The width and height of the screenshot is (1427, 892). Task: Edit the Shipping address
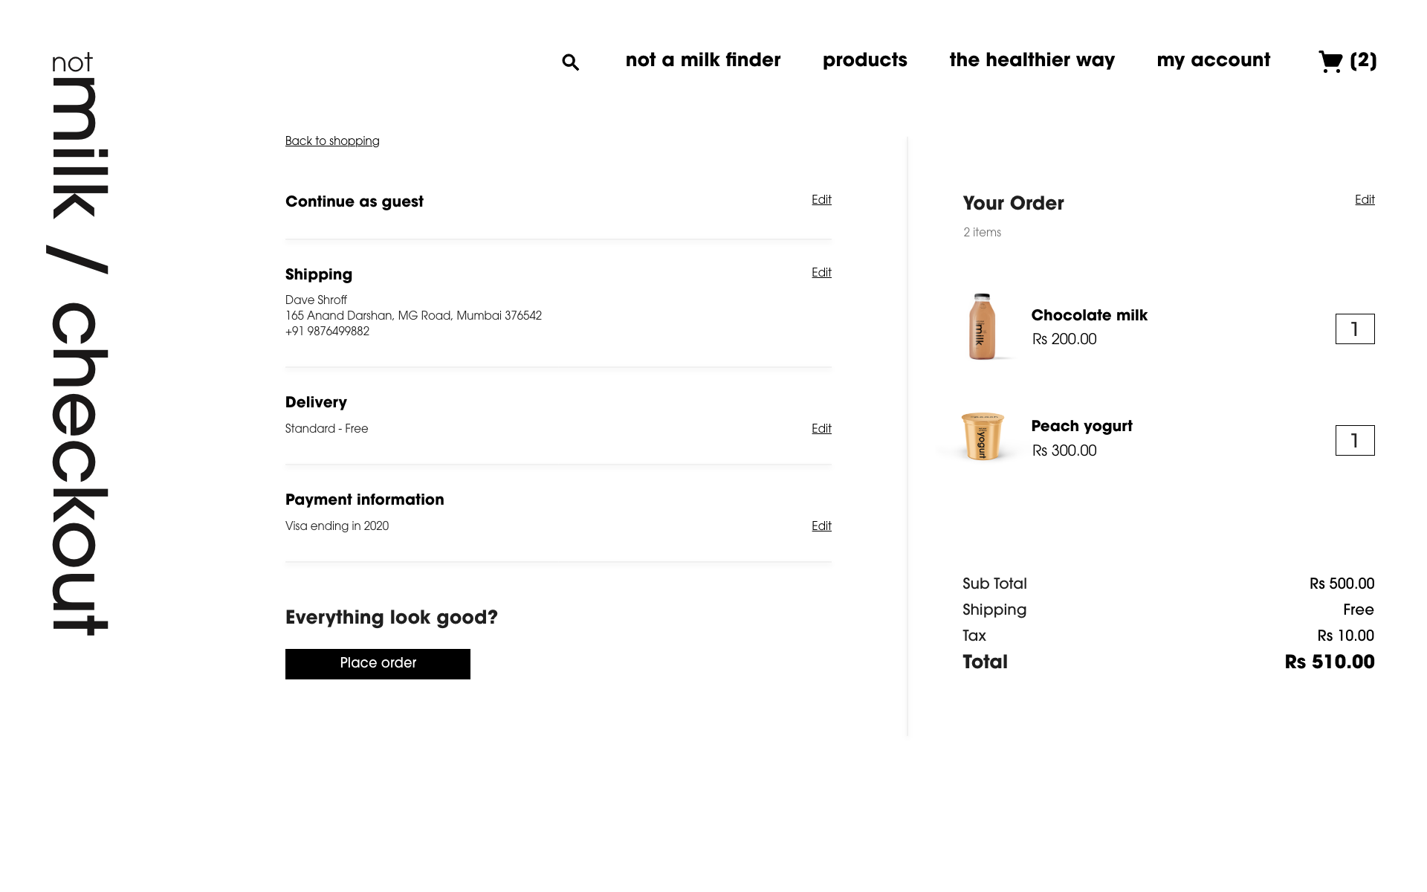pyautogui.click(x=821, y=273)
